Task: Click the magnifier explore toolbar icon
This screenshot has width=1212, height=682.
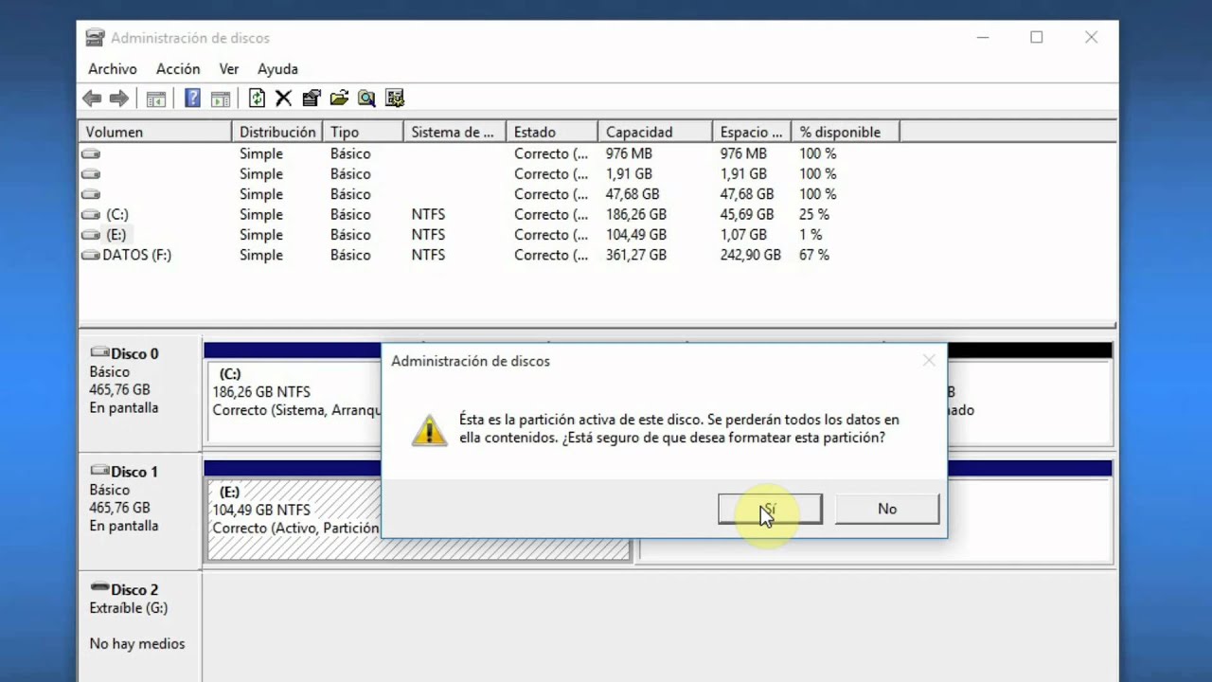Action: click(x=366, y=98)
